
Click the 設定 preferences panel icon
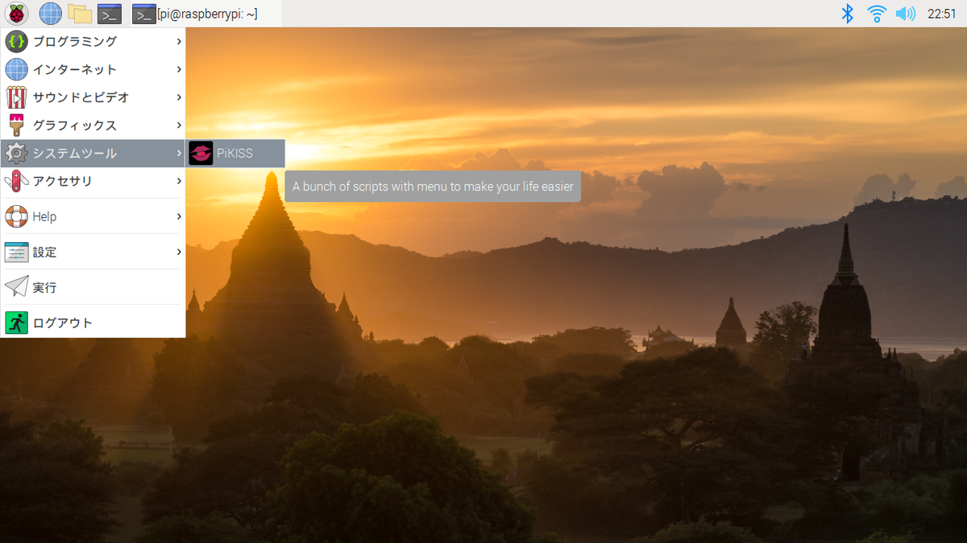(x=16, y=252)
